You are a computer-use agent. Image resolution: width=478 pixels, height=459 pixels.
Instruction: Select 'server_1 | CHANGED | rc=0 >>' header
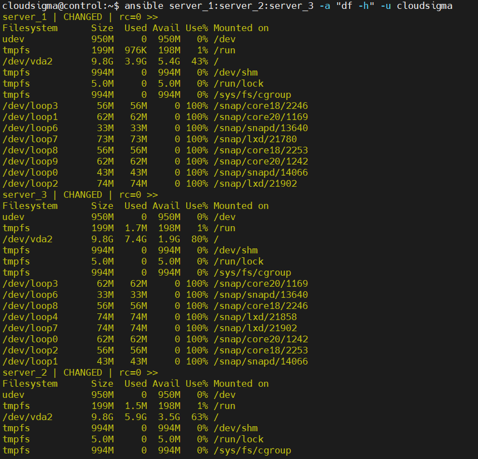pyautogui.click(x=80, y=17)
